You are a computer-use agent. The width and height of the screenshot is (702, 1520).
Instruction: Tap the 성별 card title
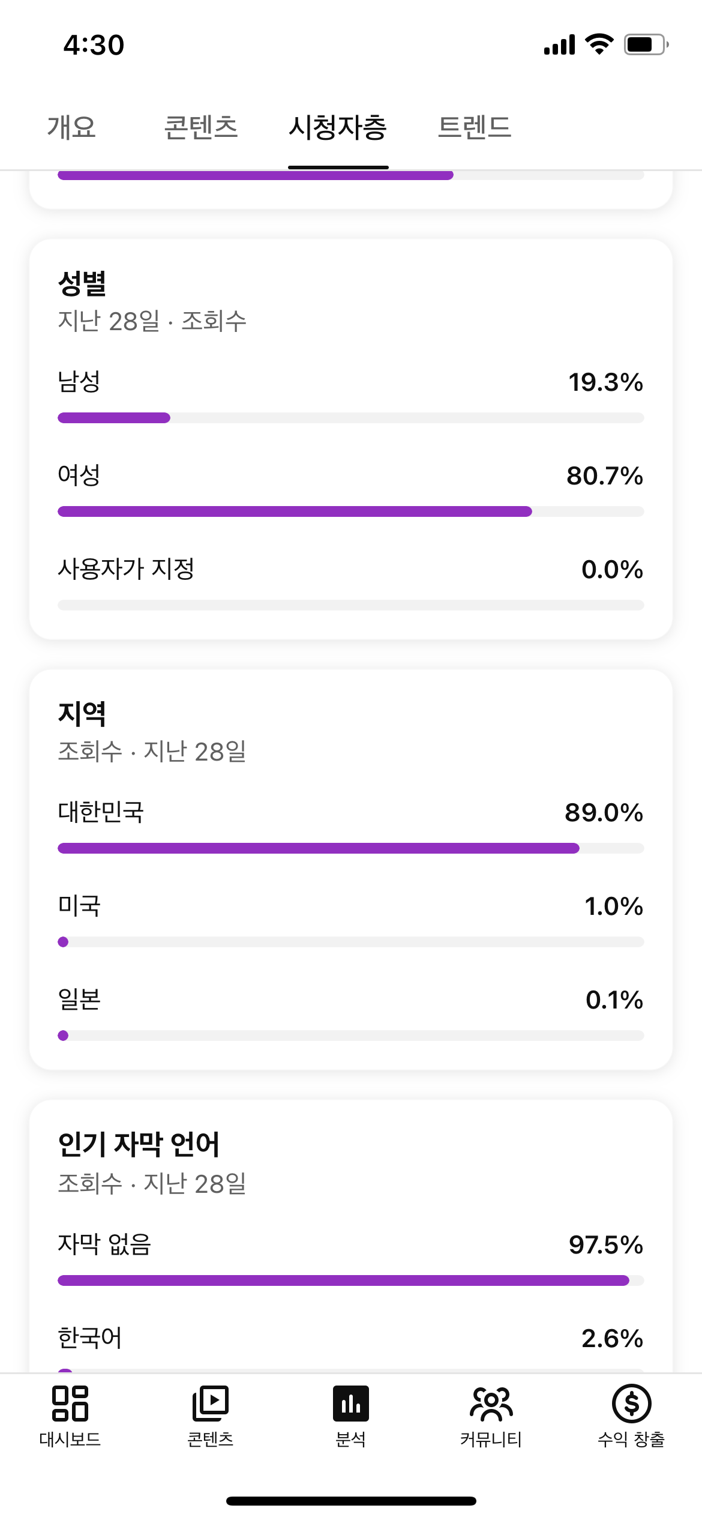pyautogui.click(x=82, y=283)
